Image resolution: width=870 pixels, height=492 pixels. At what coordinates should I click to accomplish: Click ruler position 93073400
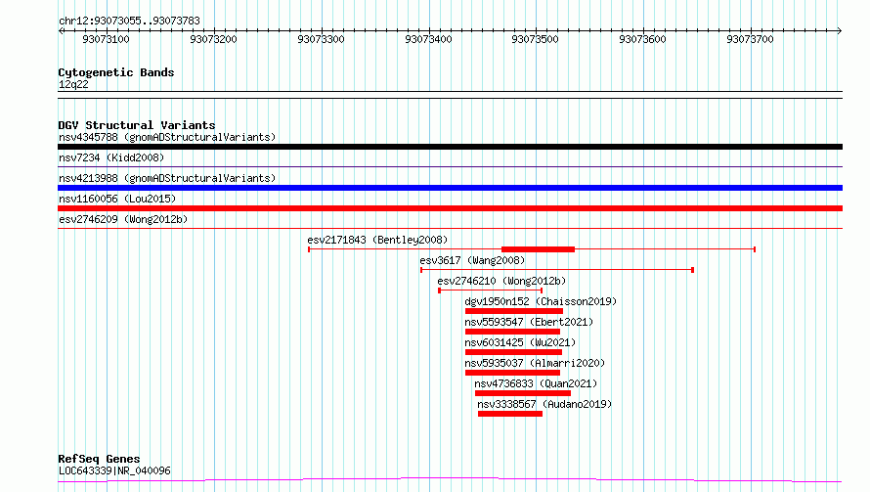click(x=428, y=39)
